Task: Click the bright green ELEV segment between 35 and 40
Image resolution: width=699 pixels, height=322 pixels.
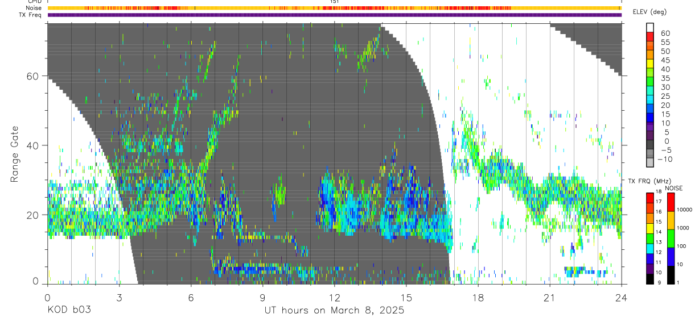Action: [651, 73]
